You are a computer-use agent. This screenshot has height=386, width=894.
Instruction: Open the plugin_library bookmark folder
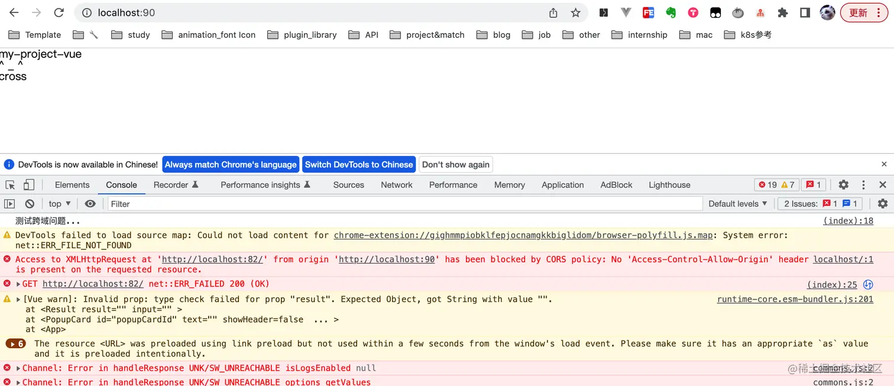click(x=302, y=35)
